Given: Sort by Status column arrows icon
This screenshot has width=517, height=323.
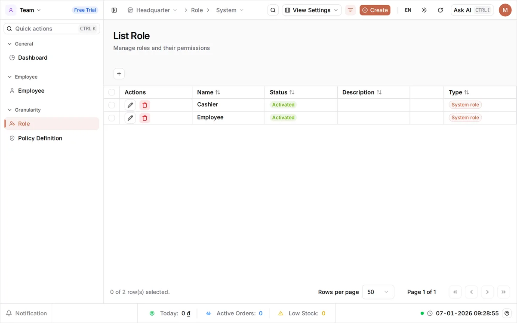Looking at the screenshot, I should 292,92.
